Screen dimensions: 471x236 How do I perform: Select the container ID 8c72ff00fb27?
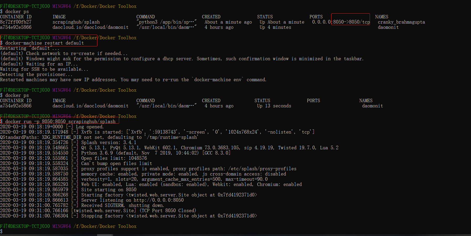(16, 22)
